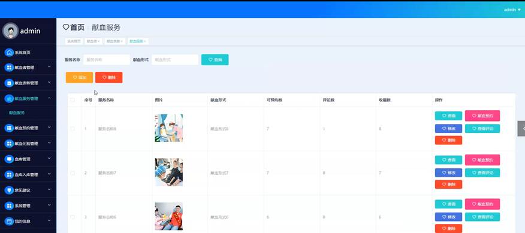Open the row 3 volunteer photo thumbnail
Viewport: 525px width, 233px height.
[169, 217]
